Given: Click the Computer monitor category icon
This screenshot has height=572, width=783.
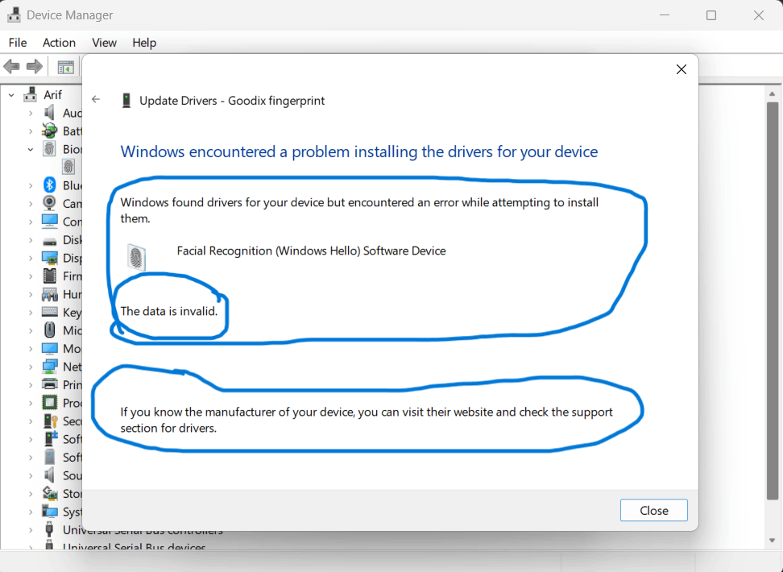Looking at the screenshot, I should [49, 222].
